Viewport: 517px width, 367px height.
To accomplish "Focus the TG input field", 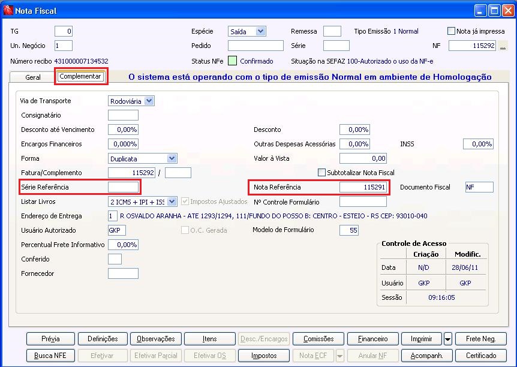I will [x=64, y=31].
